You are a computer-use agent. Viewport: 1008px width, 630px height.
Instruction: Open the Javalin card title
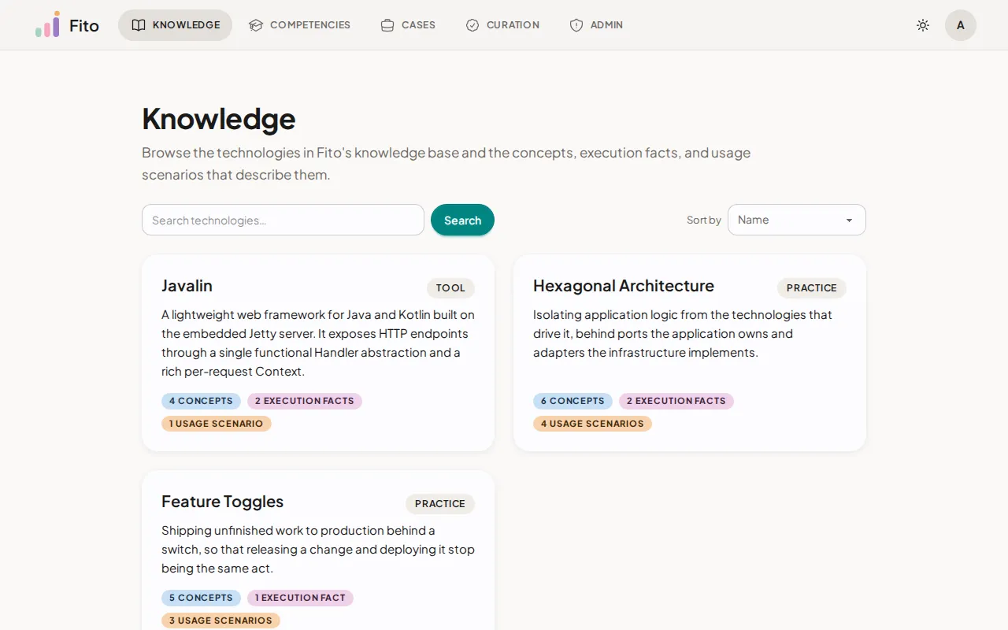187,286
